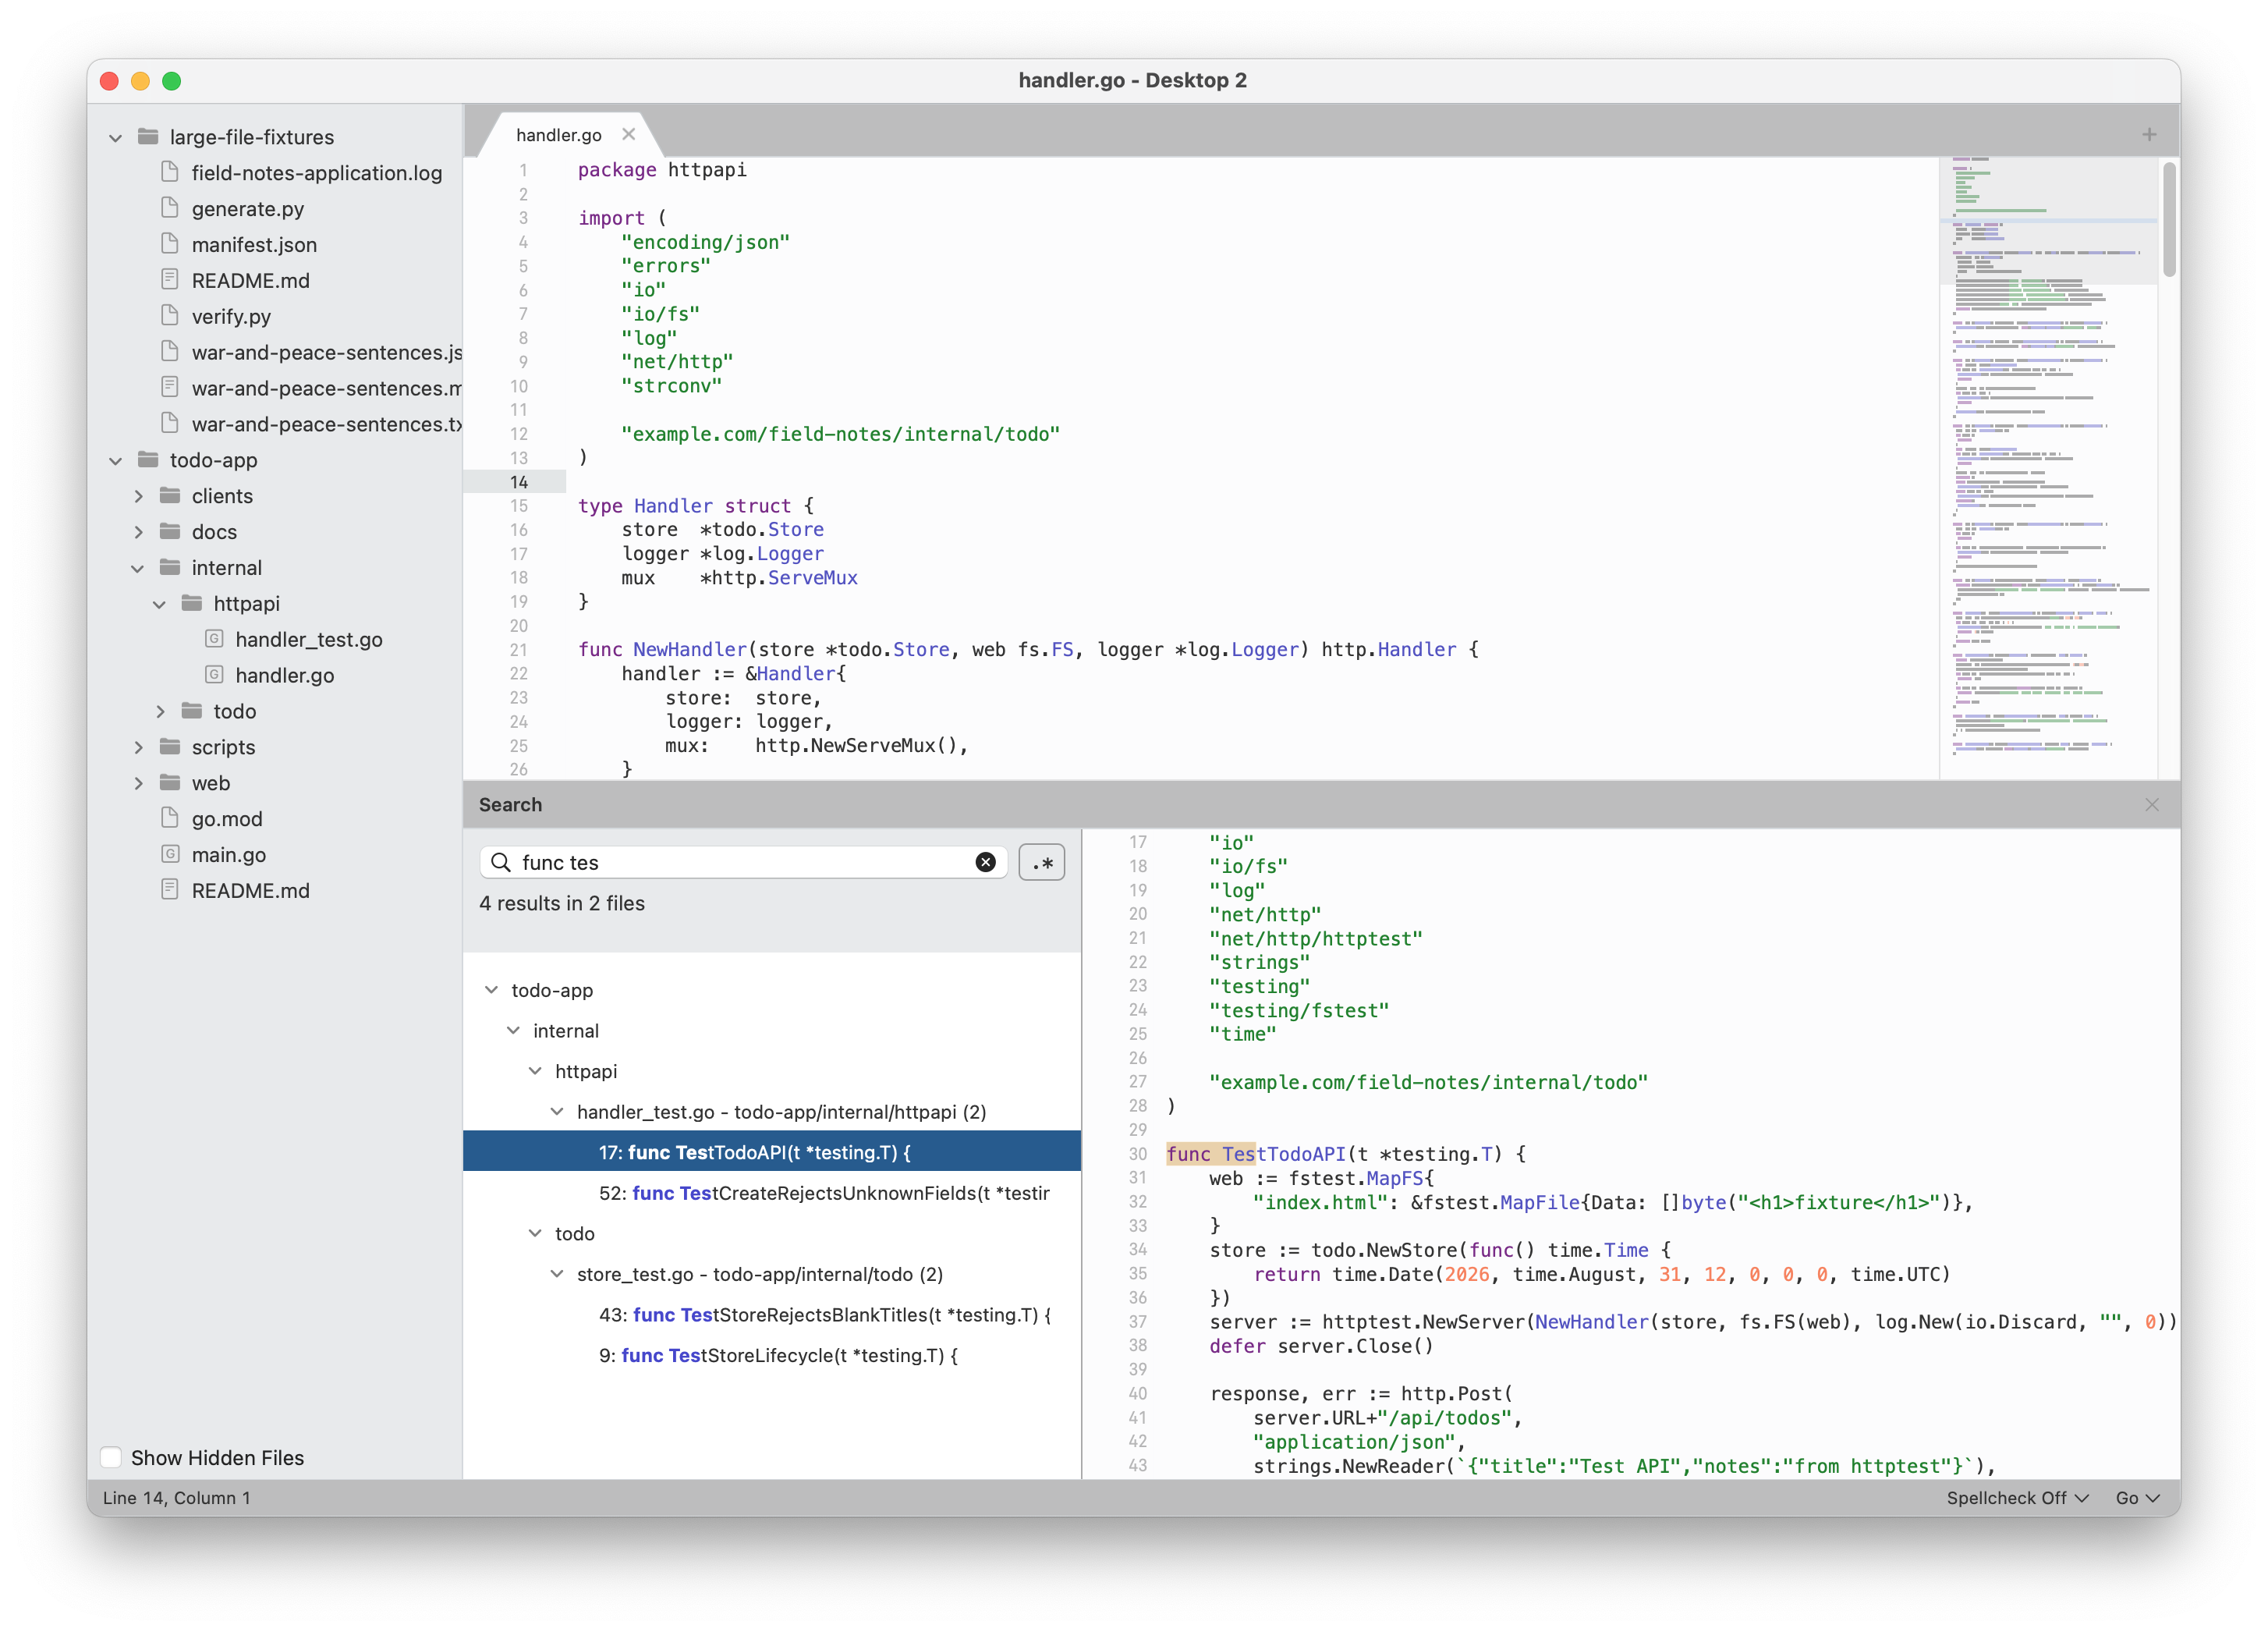Click the large-file-fixtures folder icon
Screen dimensions: 2268x1632
click(x=148, y=136)
